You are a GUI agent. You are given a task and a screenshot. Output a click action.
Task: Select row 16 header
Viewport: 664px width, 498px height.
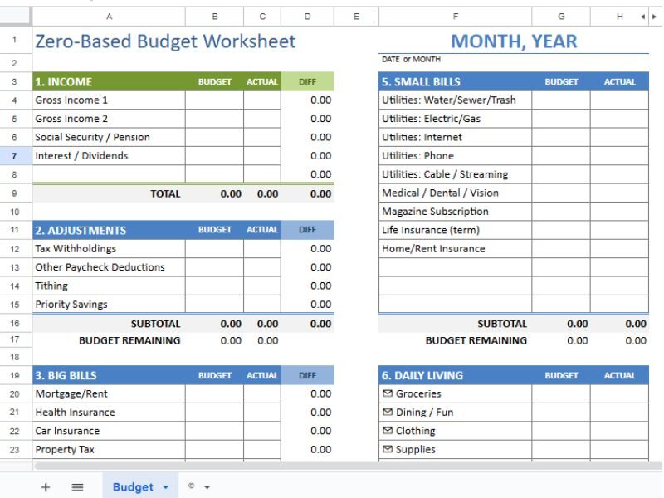point(16,323)
